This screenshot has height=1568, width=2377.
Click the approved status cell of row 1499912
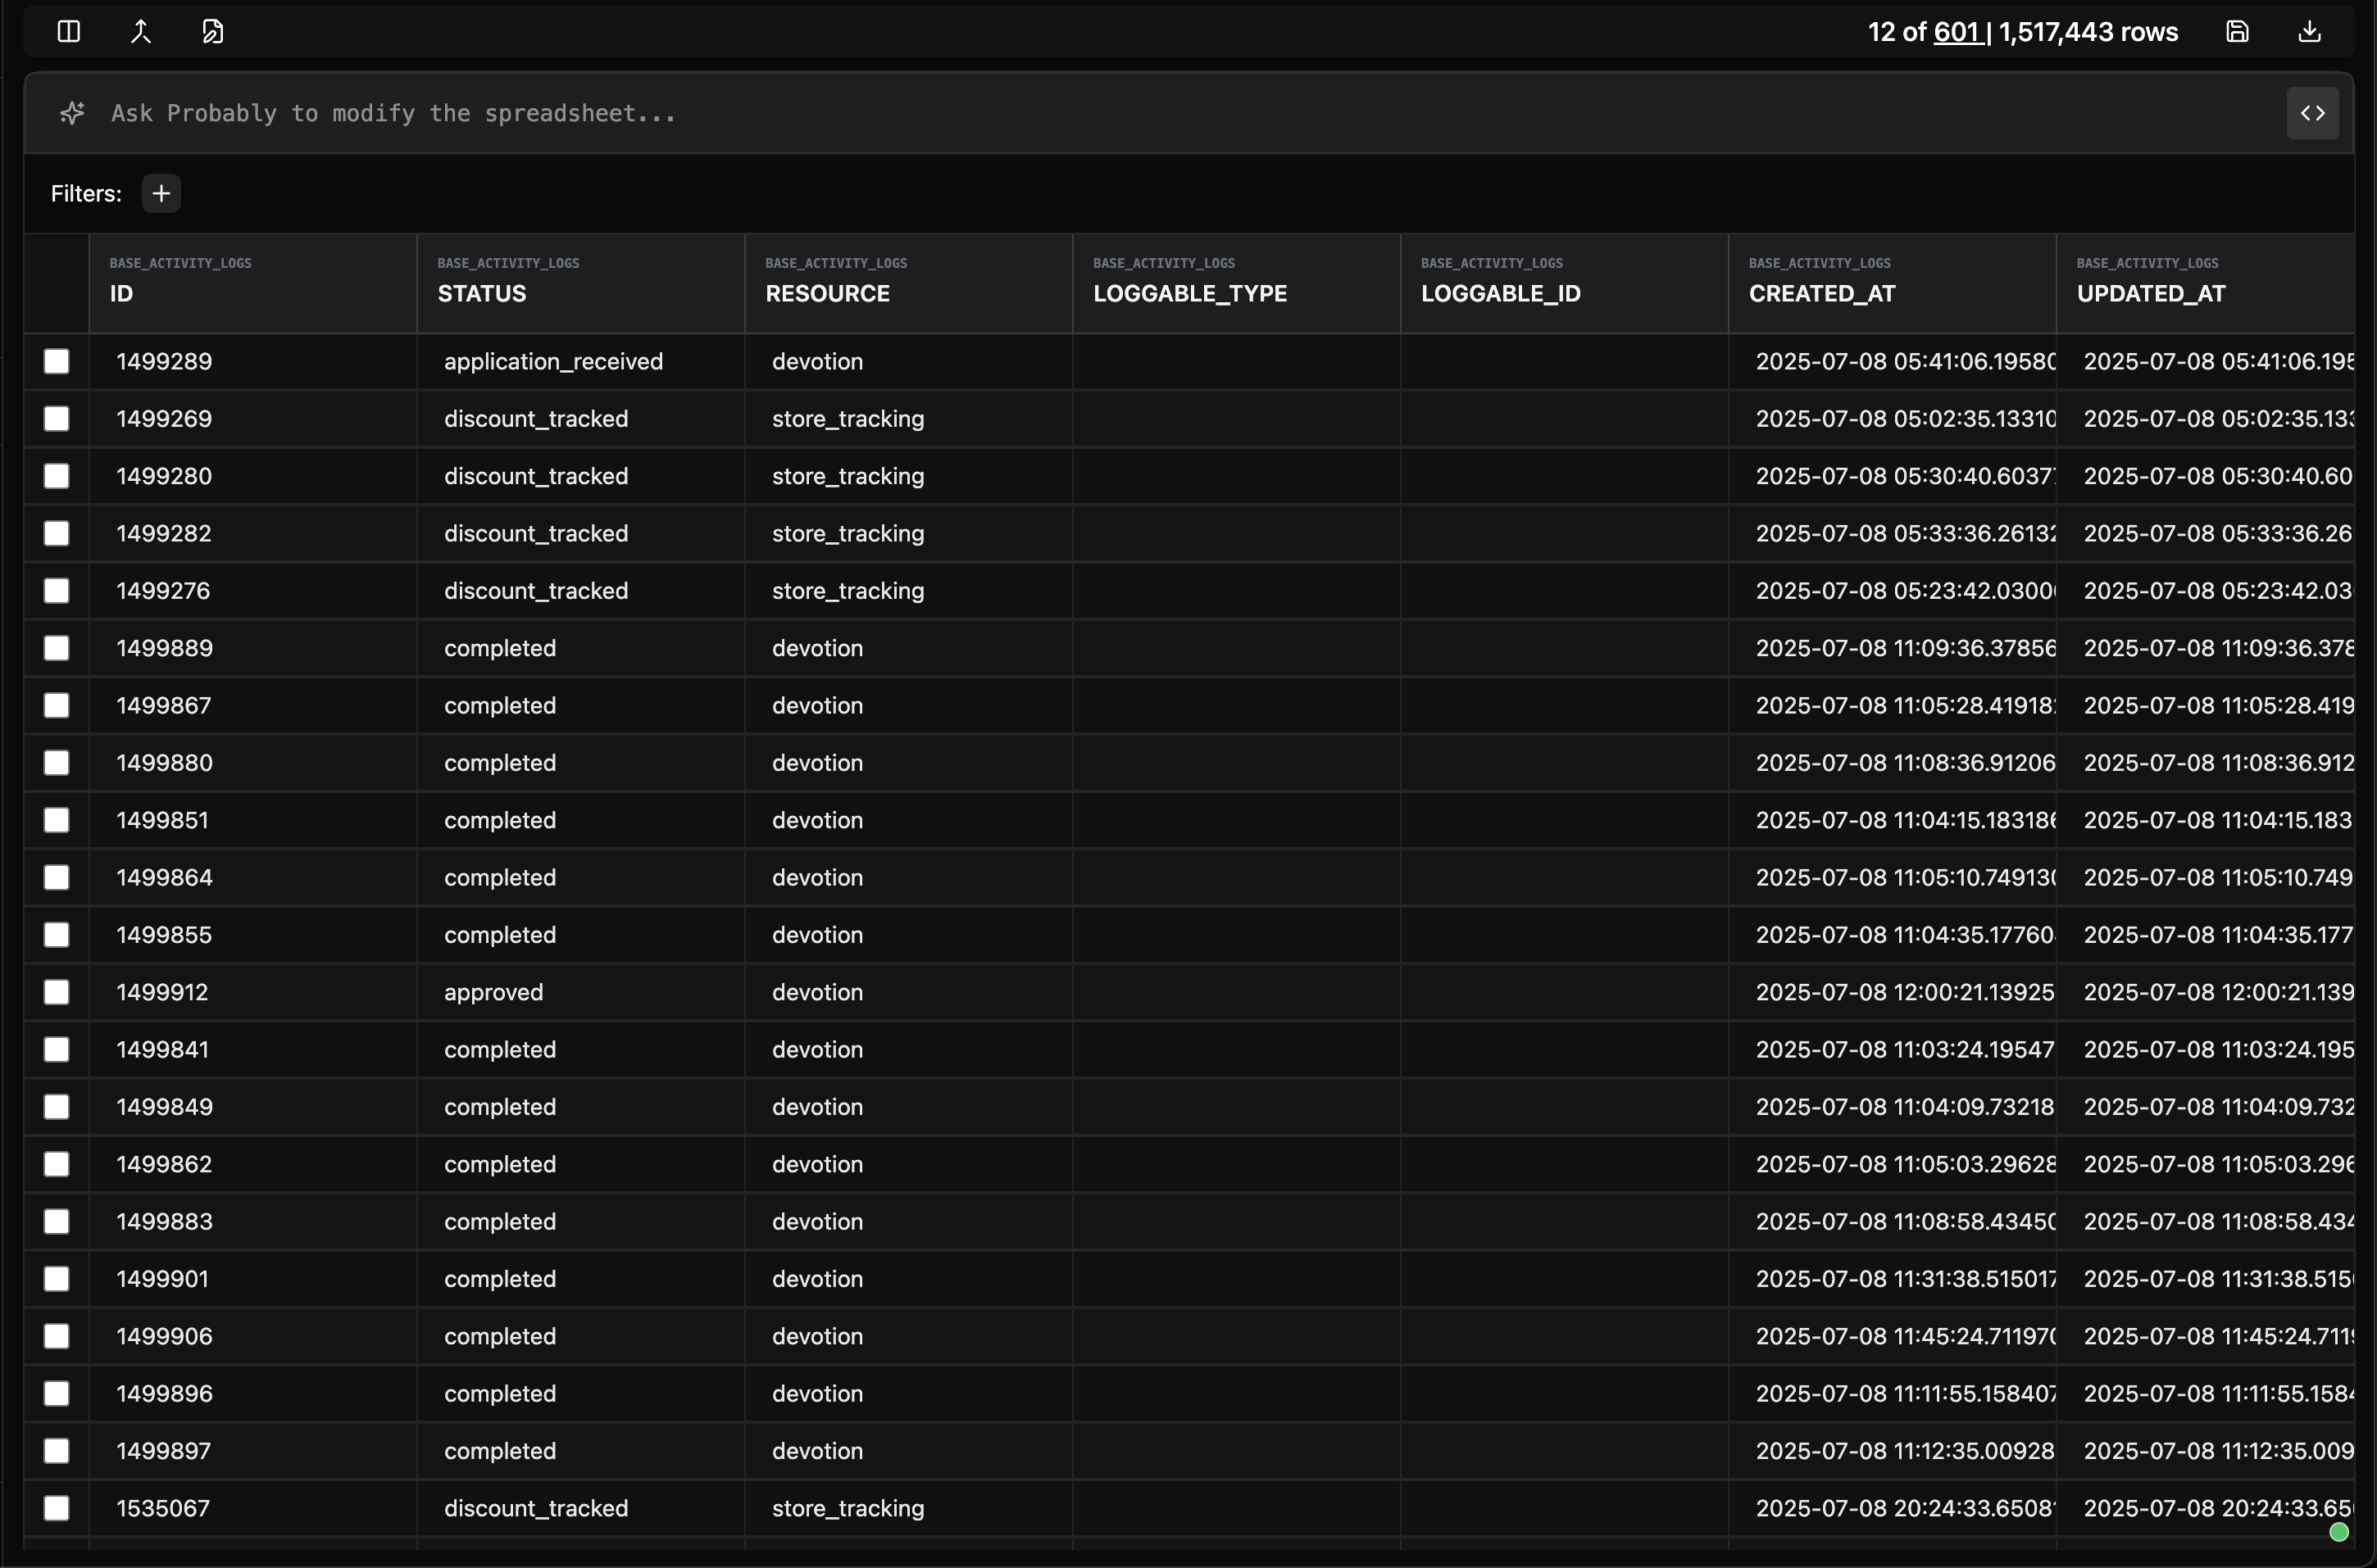click(493, 992)
